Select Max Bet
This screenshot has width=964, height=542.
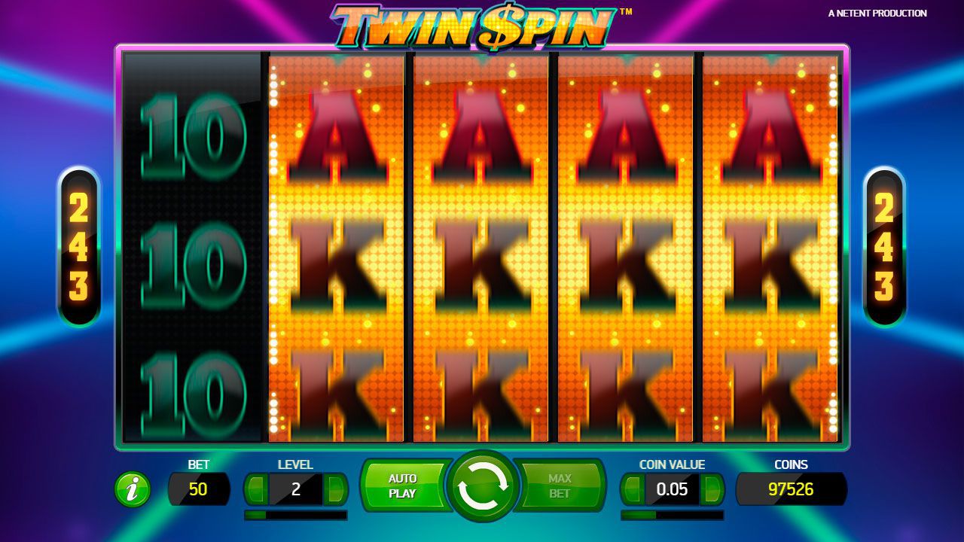point(561,486)
